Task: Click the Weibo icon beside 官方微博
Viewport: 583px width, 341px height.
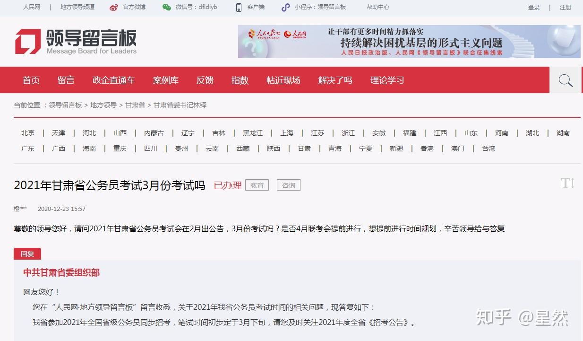Action: coord(114,8)
